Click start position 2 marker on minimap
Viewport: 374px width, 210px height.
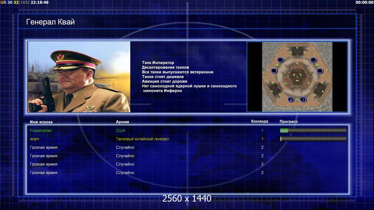click(x=291, y=99)
